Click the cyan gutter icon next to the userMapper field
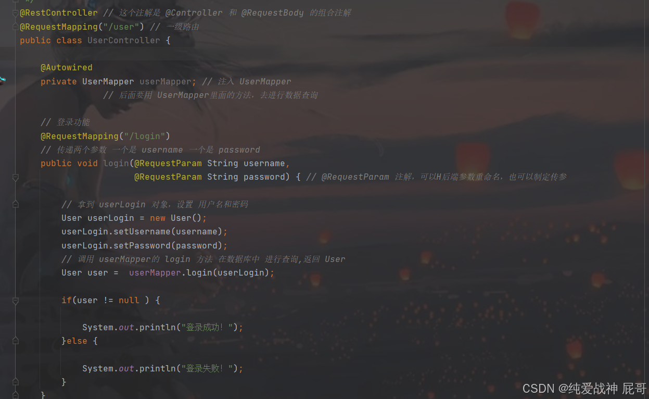The width and height of the screenshot is (649, 399). [2, 80]
